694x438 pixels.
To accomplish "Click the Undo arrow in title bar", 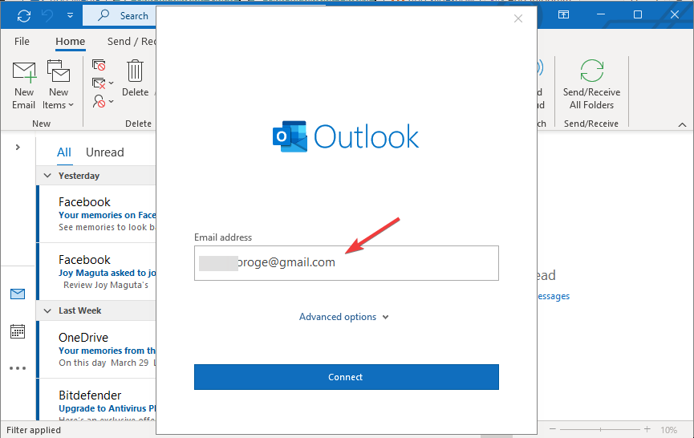I will click(47, 16).
